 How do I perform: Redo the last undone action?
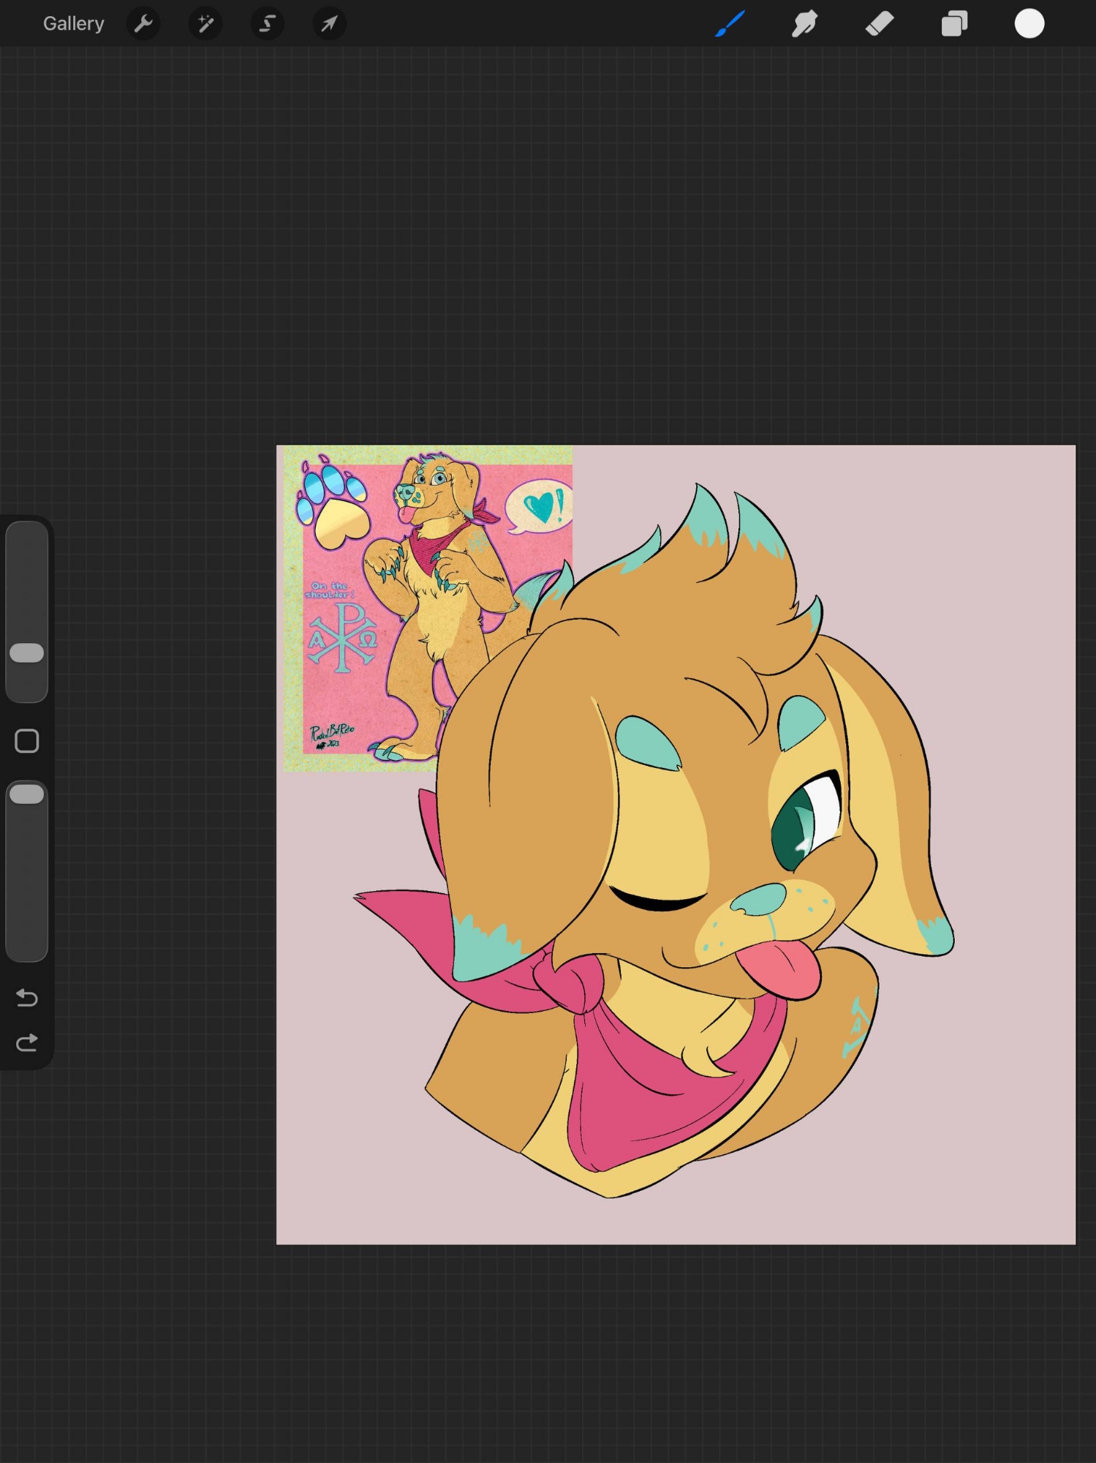click(x=27, y=1043)
